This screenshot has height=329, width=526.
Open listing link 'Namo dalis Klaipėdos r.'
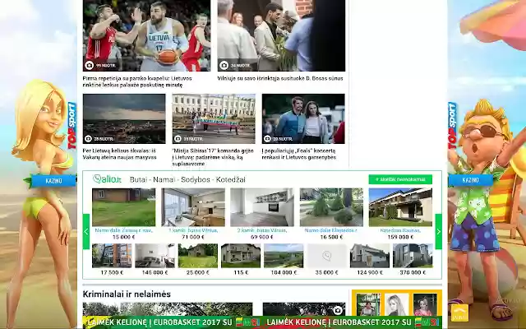click(331, 230)
